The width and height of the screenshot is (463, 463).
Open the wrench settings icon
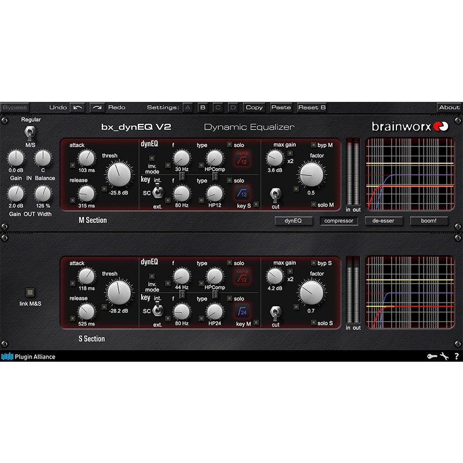point(444,357)
